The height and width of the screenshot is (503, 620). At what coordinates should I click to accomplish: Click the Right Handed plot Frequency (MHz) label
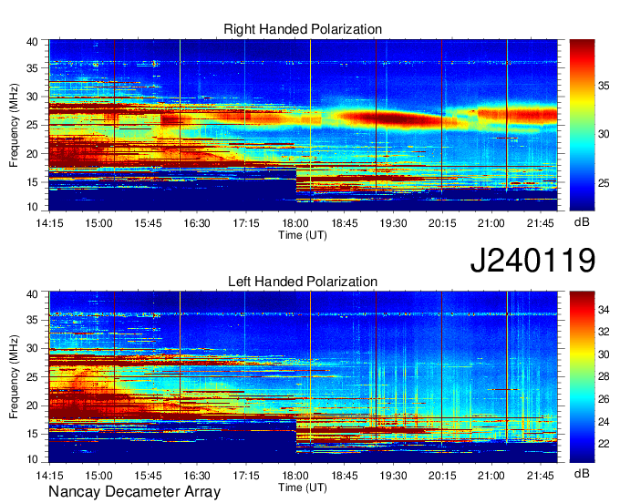click(14, 125)
